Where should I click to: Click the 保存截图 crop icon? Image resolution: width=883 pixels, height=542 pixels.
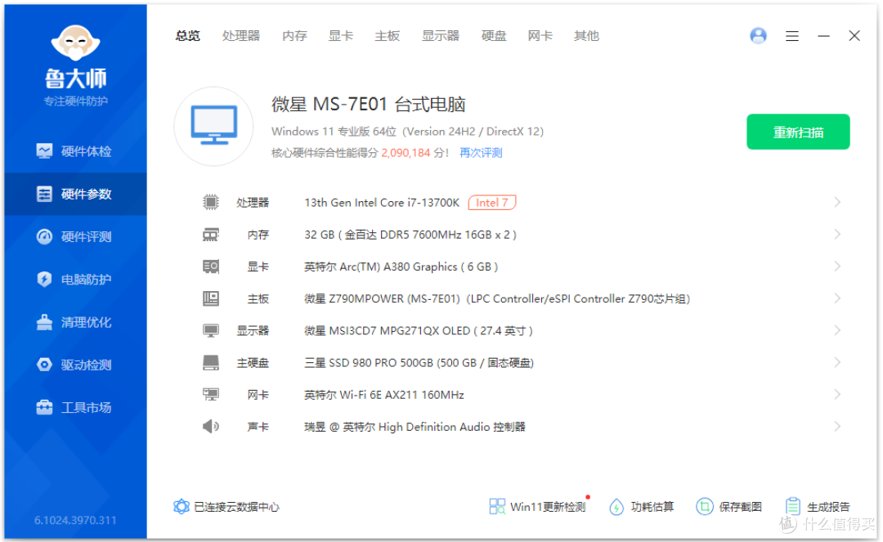coord(705,507)
